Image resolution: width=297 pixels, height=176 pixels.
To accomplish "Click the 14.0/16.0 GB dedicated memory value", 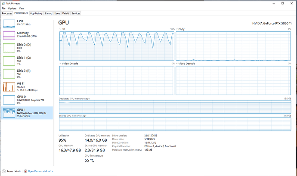I will [x=96, y=140].
